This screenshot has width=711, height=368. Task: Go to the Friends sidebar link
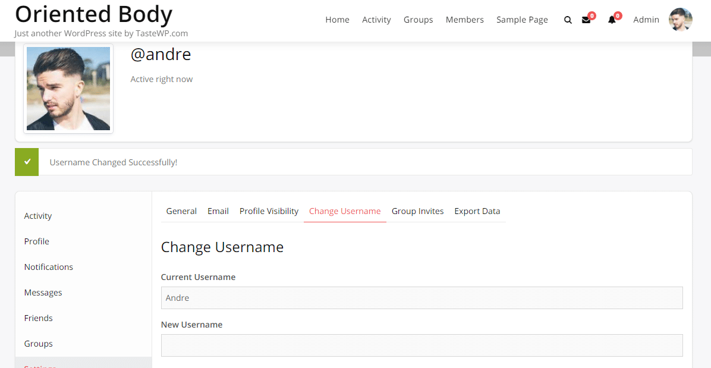point(38,318)
